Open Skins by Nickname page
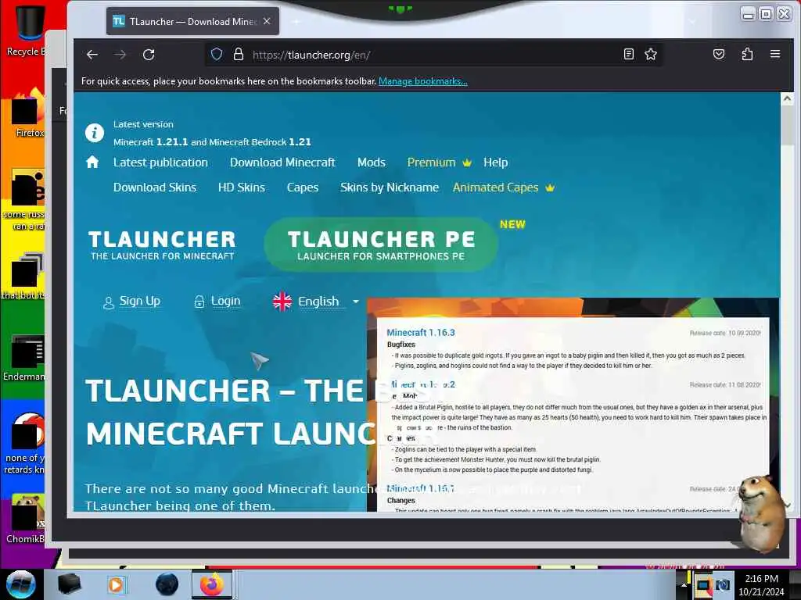This screenshot has height=600, width=801. click(x=390, y=187)
